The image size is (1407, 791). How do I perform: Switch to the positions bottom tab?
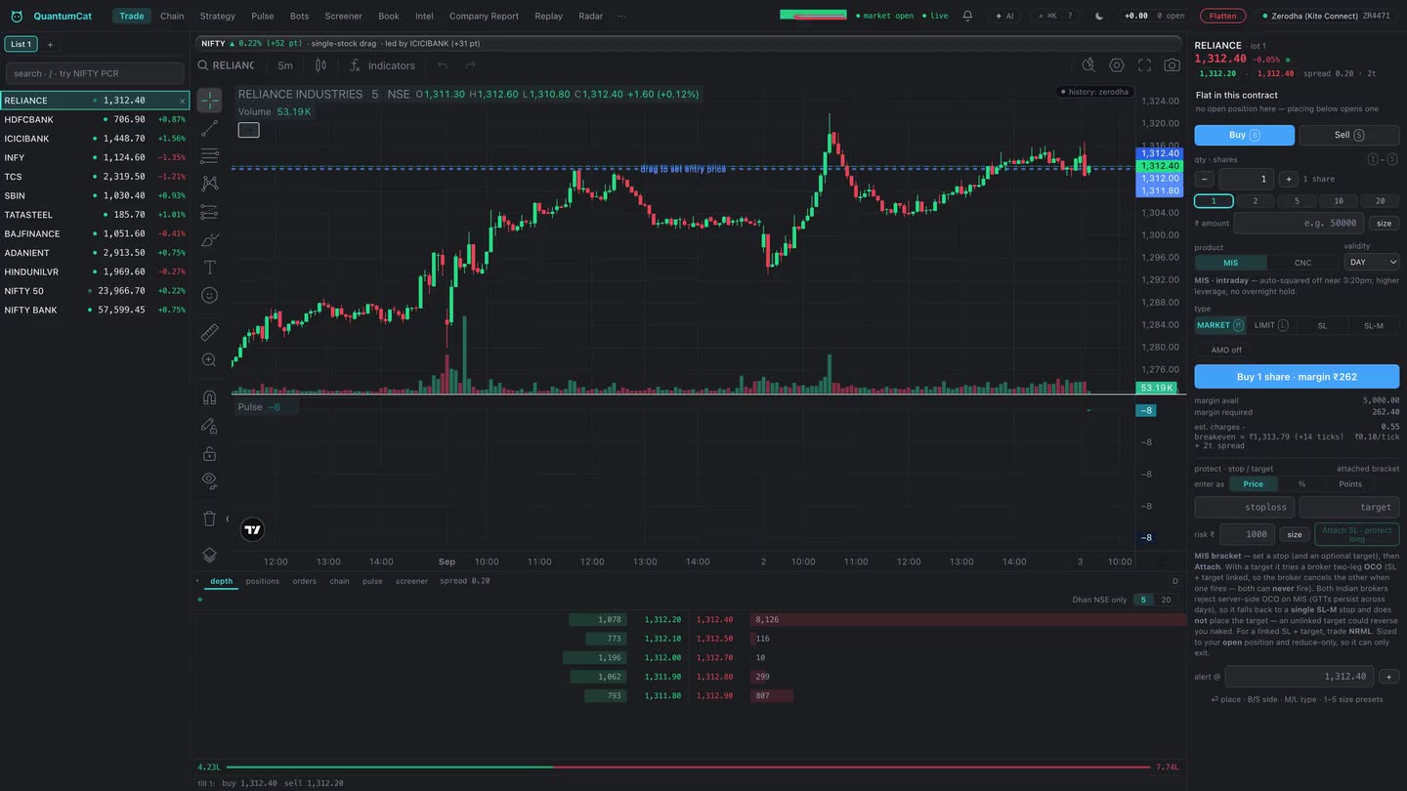tap(263, 581)
